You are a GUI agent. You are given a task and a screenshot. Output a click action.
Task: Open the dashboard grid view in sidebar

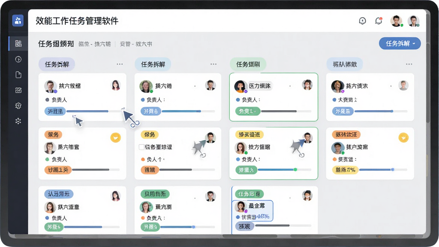click(x=18, y=43)
